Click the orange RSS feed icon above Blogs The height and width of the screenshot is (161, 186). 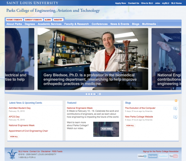176,101
